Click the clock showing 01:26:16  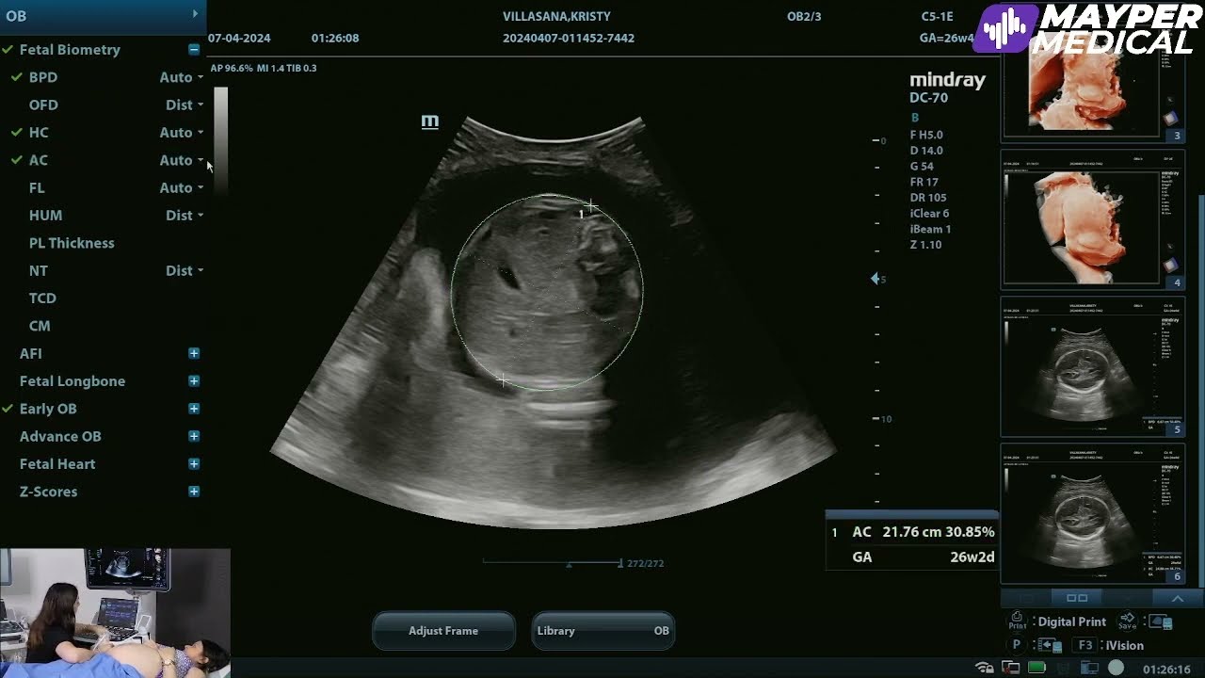(1166, 669)
